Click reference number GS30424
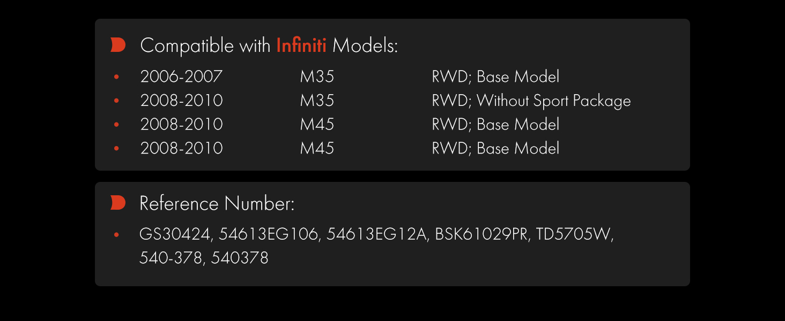 [176, 234]
